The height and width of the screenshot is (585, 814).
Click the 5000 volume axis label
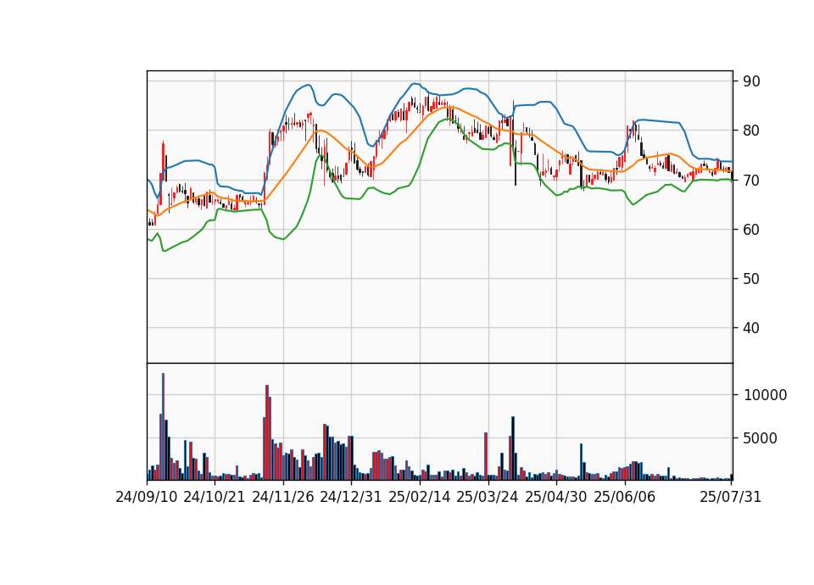tap(760, 438)
